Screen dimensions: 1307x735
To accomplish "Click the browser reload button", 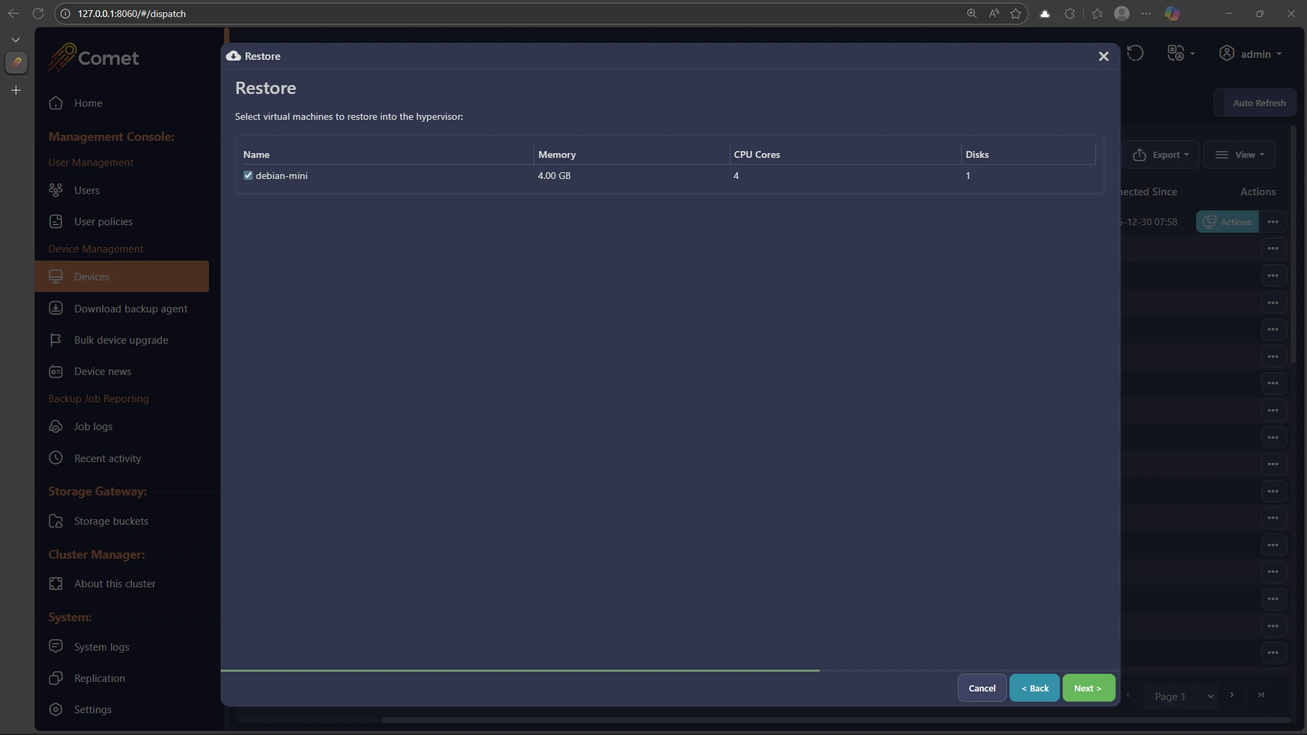I will tap(38, 14).
